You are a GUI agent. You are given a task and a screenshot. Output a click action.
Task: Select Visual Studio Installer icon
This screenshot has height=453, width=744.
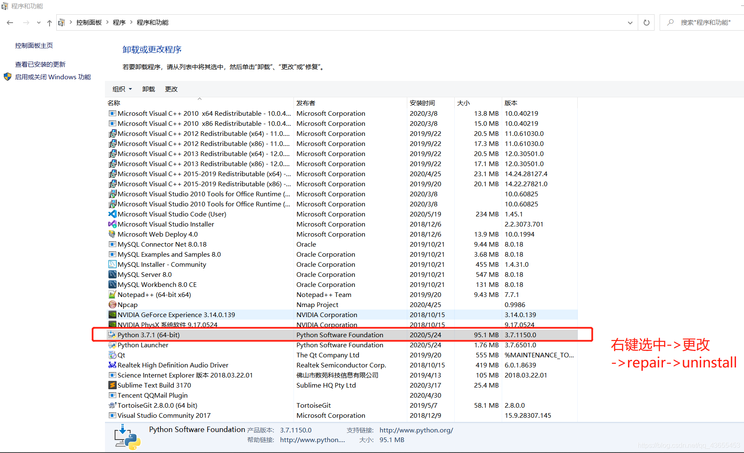[112, 224]
